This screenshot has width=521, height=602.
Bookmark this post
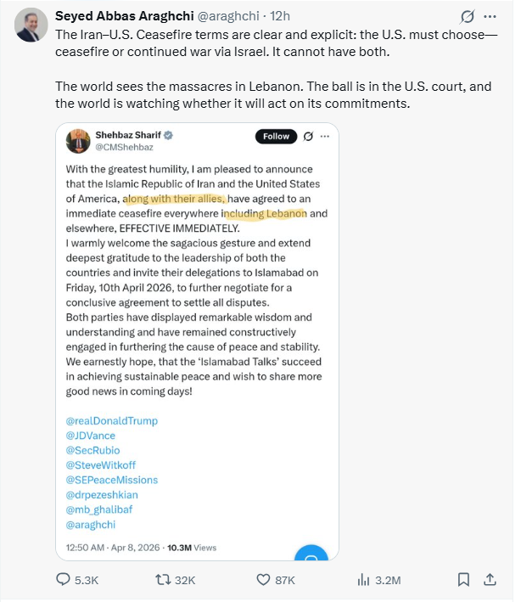click(x=463, y=580)
